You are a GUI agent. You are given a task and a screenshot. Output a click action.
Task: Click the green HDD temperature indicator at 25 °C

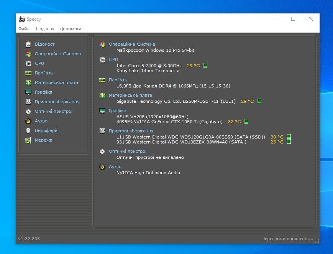coord(289,142)
